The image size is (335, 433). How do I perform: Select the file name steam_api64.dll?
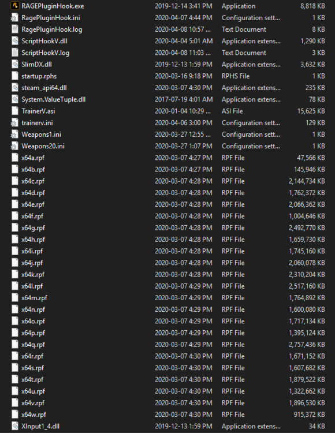click(44, 88)
